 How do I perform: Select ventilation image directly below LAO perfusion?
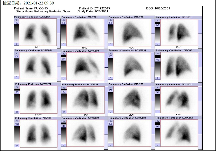(179, 133)
